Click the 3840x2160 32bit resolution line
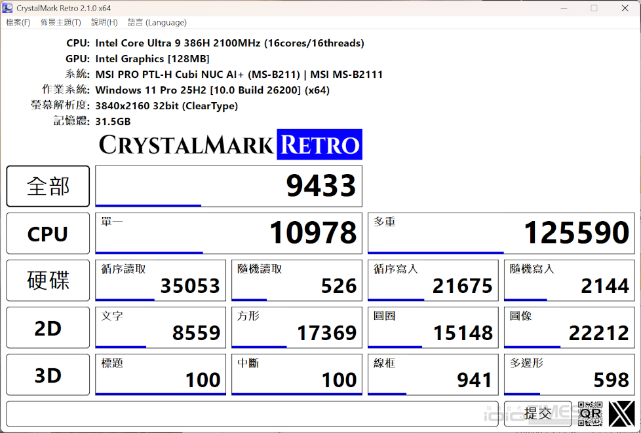The width and height of the screenshot is (641, 433). 166,106
